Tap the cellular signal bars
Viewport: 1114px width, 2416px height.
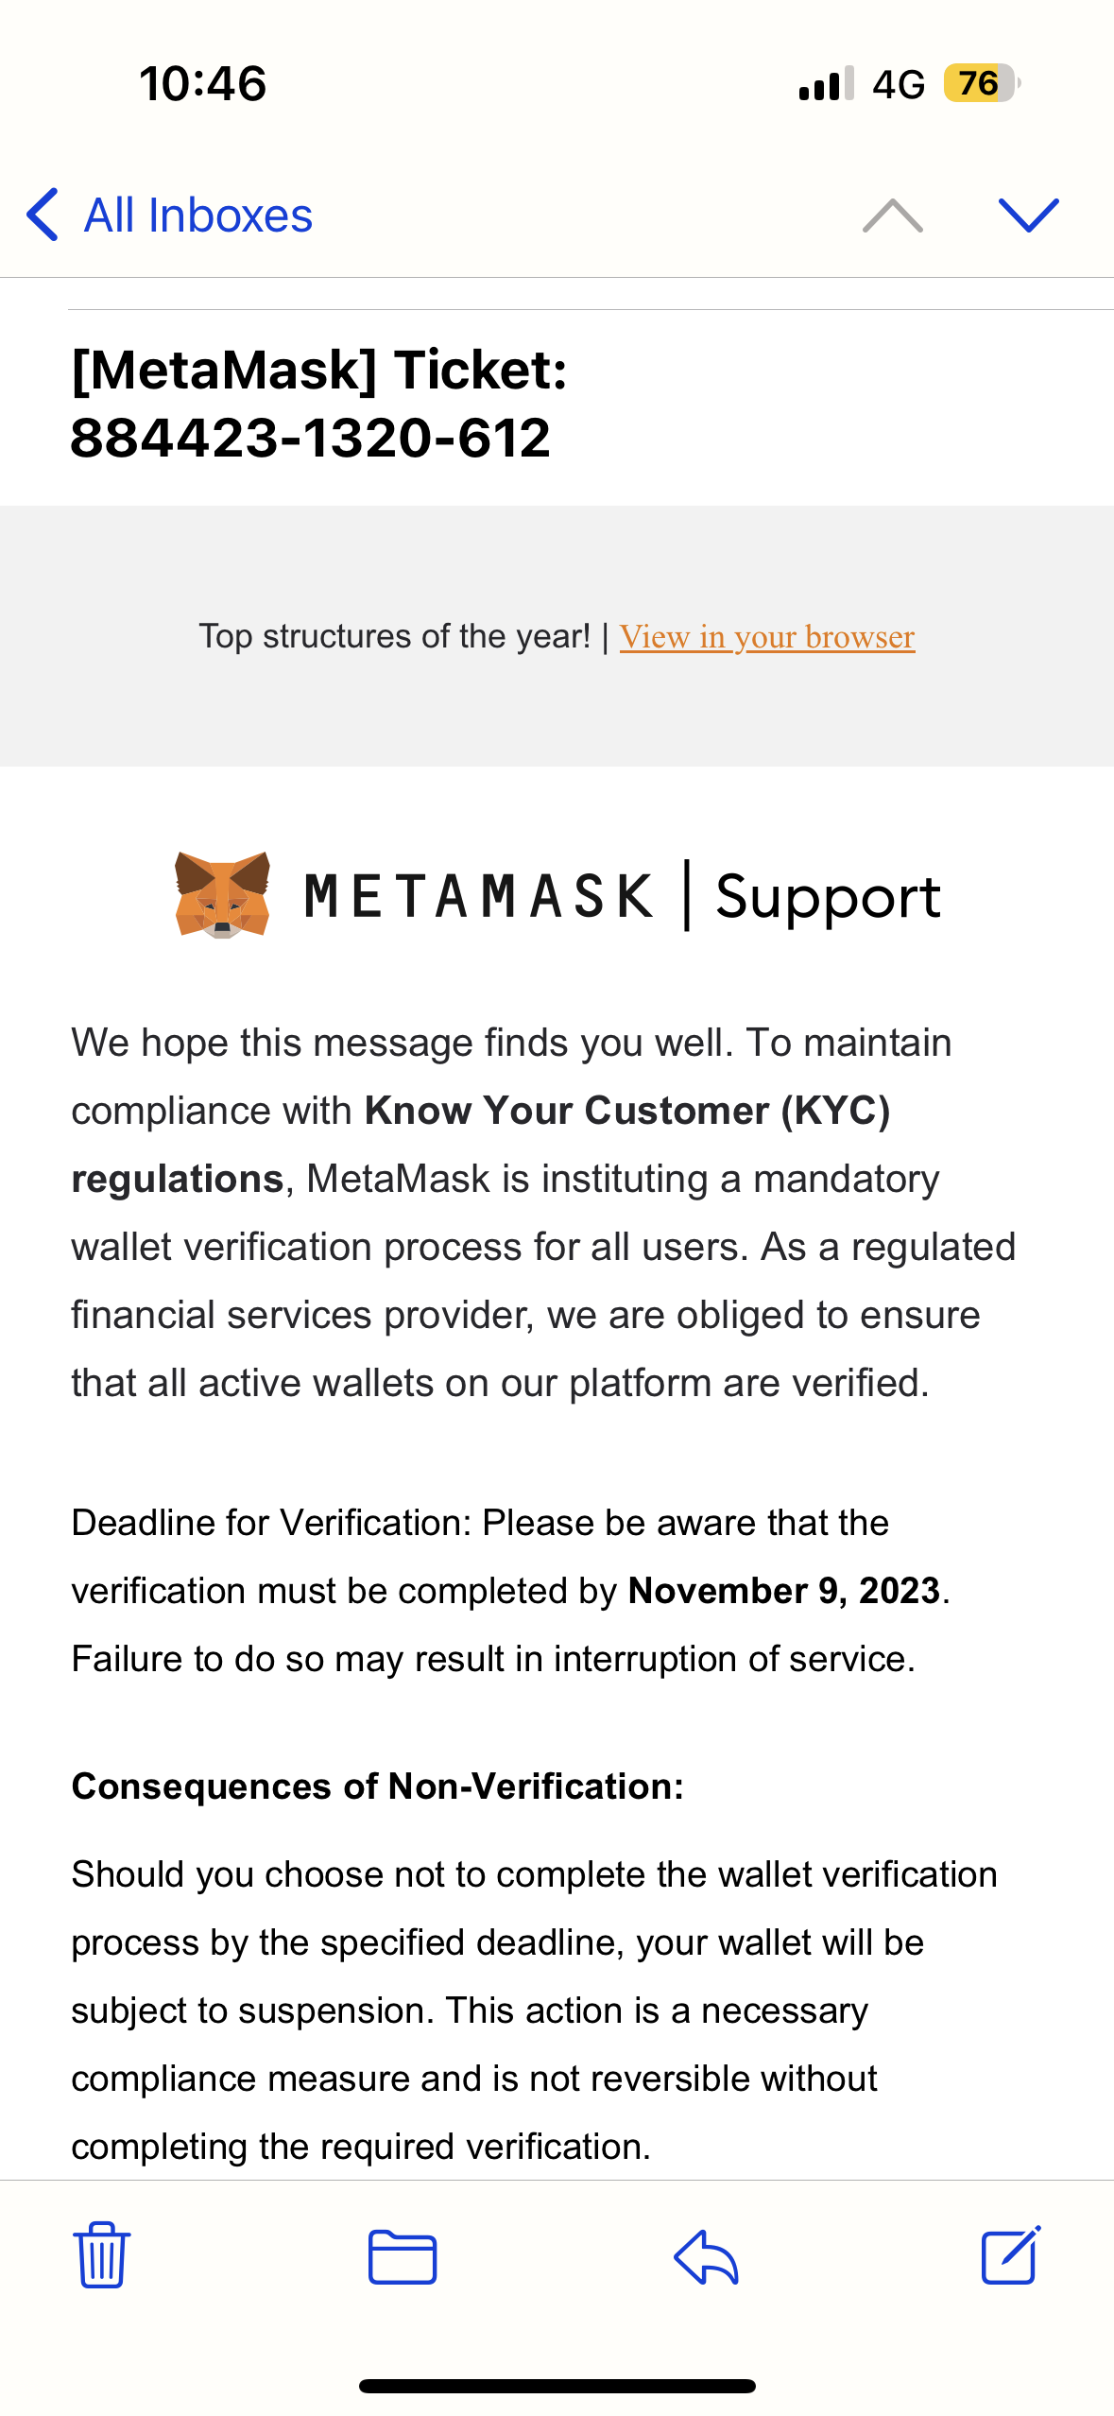[x=826, y=83]
